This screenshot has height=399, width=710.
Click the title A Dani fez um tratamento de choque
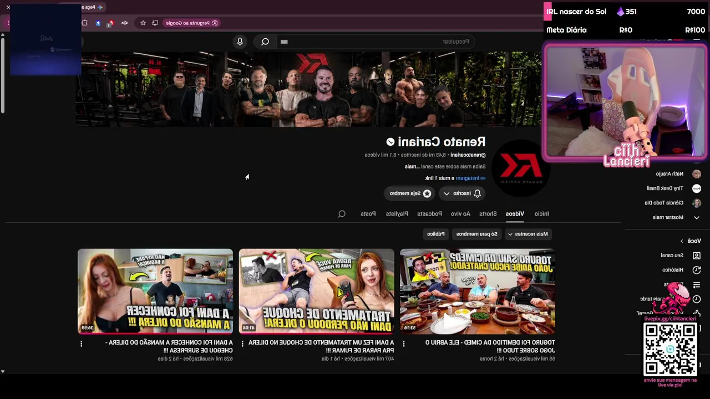pos(321,346)
